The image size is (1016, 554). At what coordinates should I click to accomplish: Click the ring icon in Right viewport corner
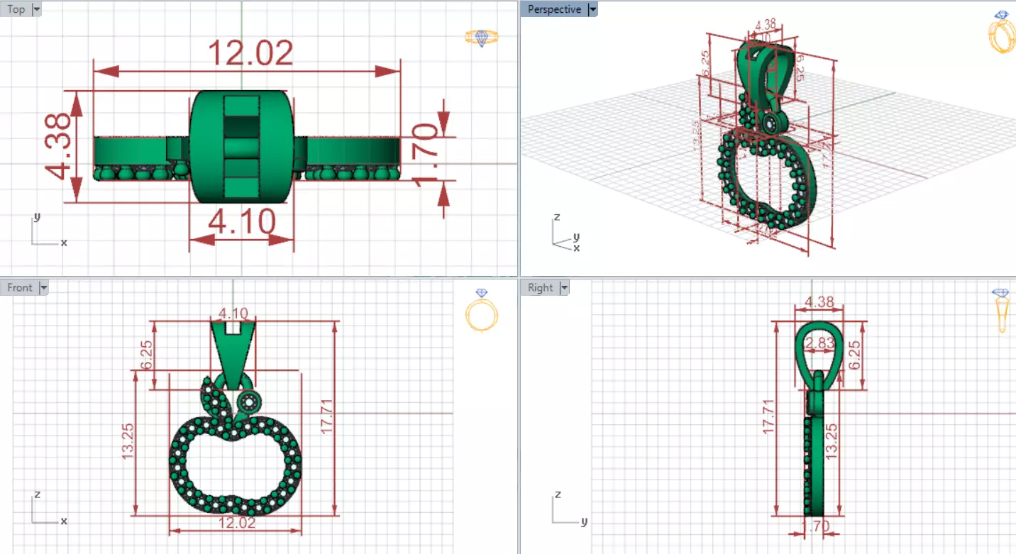pyautogui.click(x=1001, y=310)
